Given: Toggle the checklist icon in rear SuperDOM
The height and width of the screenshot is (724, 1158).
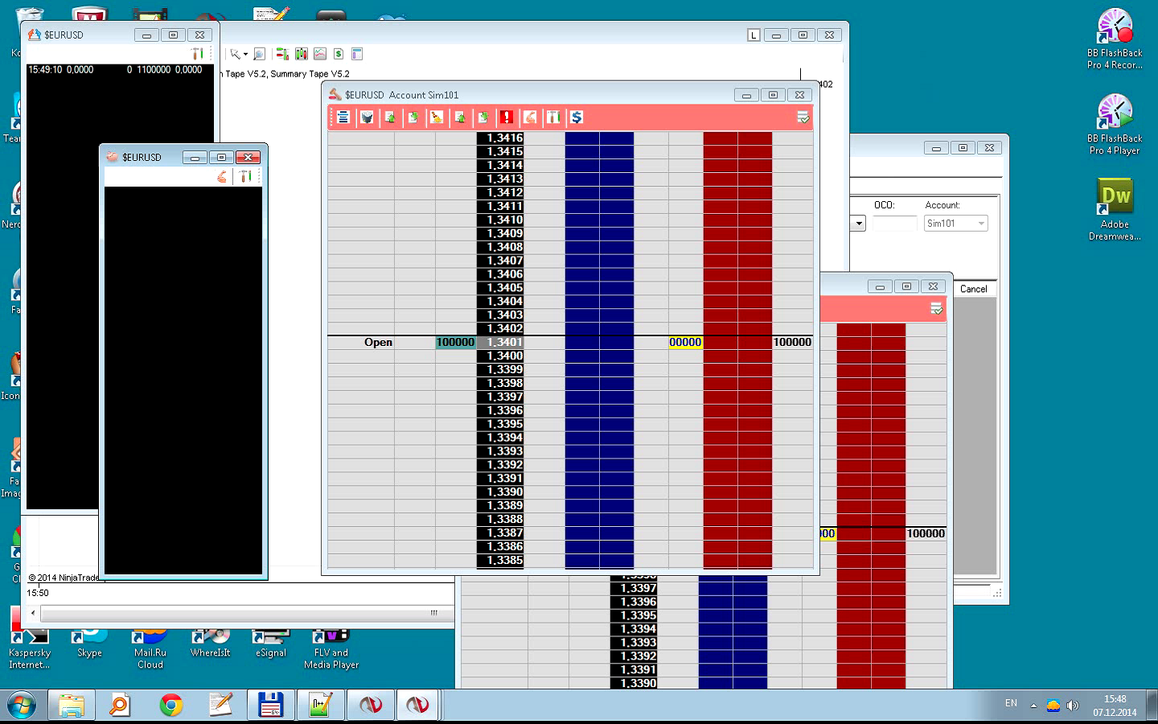Looking at the screenshot, I should (936, 309).
